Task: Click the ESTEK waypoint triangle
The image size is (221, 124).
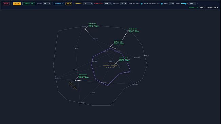Action: click(x=92, y=61)
